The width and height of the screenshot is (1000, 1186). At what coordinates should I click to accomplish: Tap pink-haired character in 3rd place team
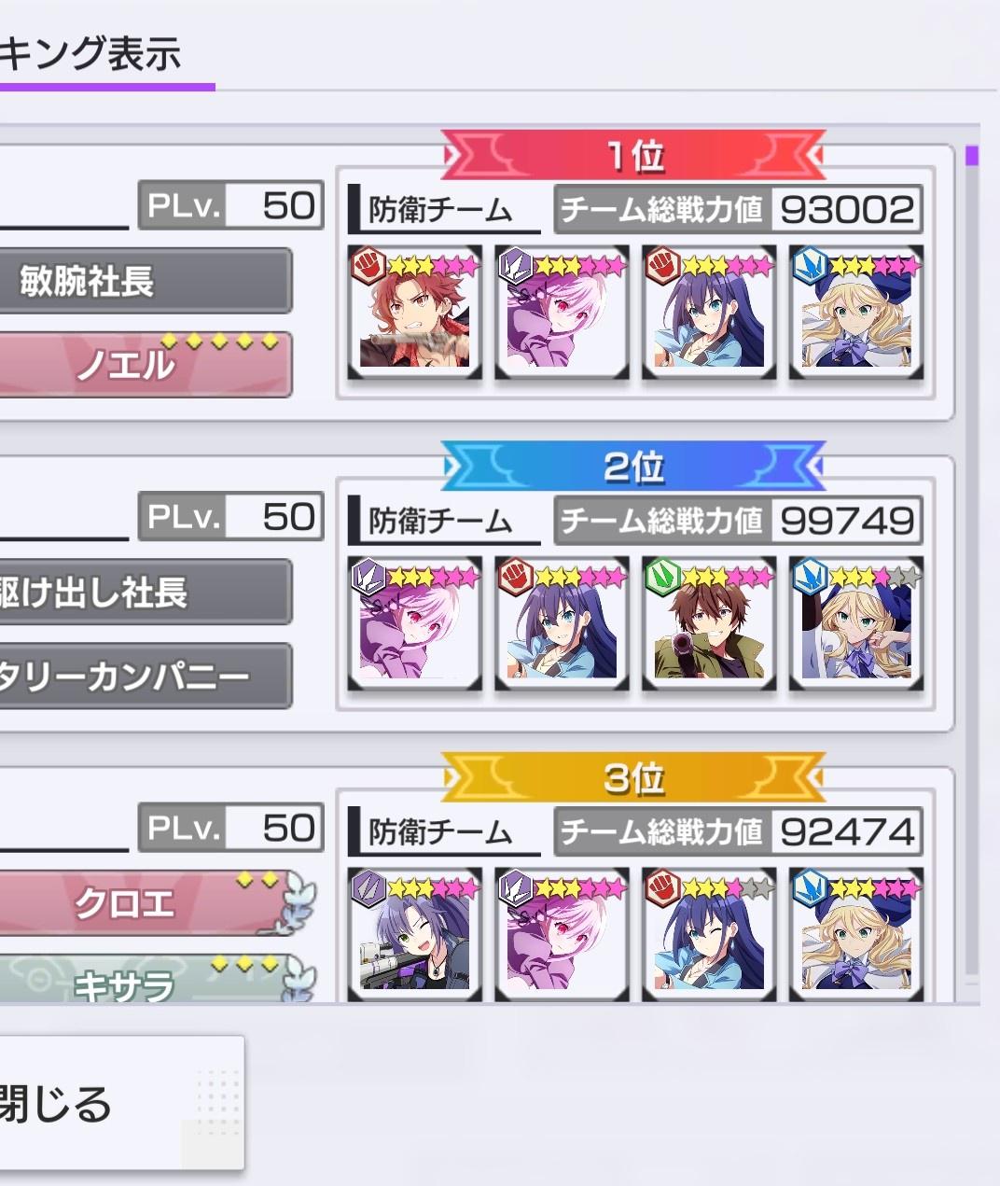[562, 935]
